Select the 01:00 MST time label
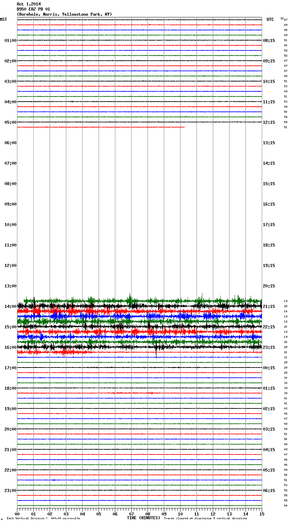 pyautogui.click(x=11, y=41)
